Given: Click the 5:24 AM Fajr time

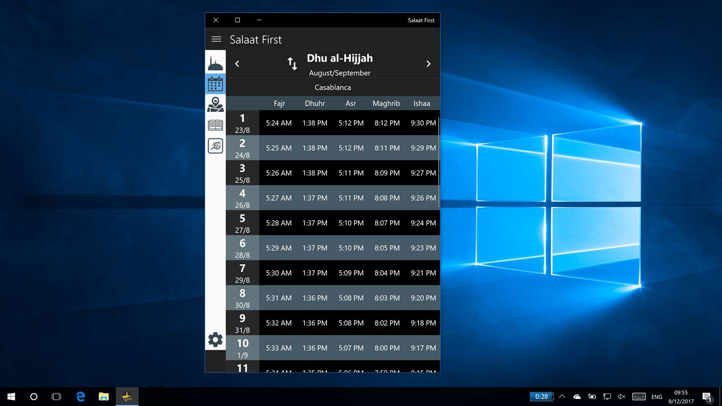Looking at the screenshot, I should [x=279, y=123].
